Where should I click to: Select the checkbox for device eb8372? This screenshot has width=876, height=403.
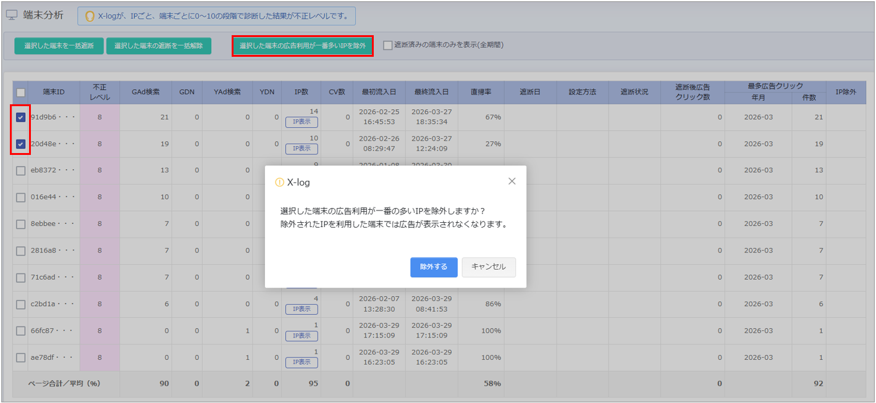(x=20, y=171)
